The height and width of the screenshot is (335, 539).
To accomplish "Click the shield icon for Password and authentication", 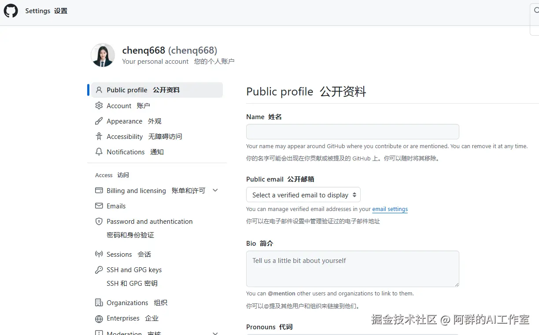I will (99, 221).
